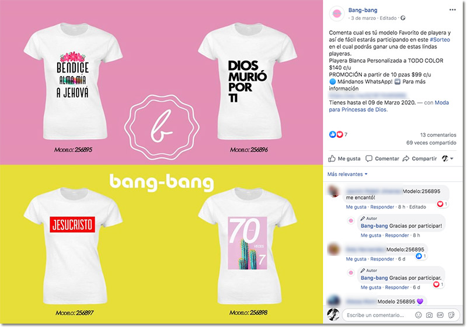Insert a GIF into the comment

(x=441, y=315)
